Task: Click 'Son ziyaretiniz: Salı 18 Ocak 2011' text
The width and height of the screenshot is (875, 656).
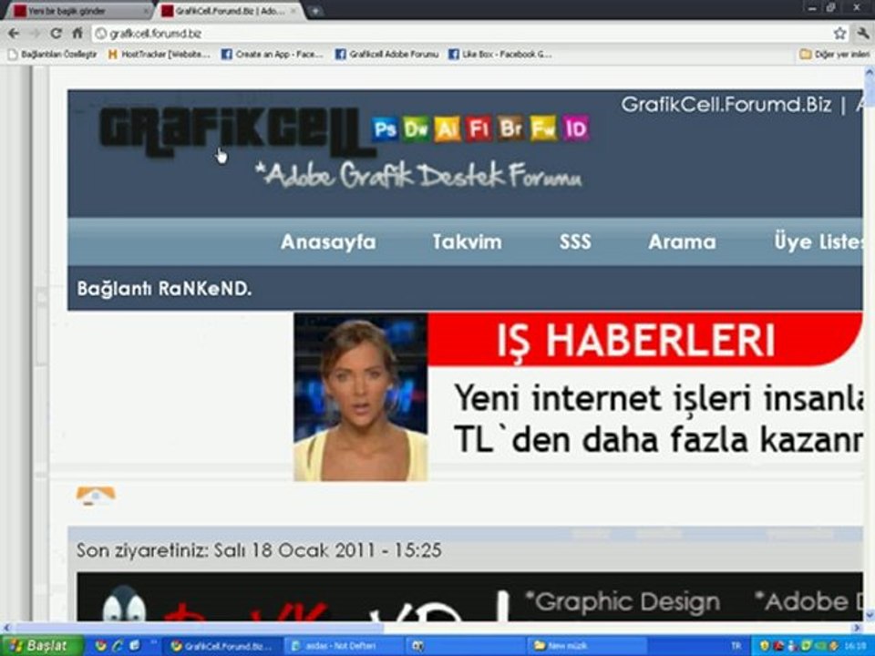Action: point(259,550)
